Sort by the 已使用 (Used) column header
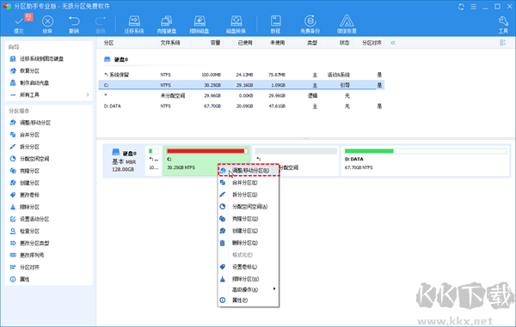The width and height of the screenshot is (516, 327). click(x=245, y=43)
